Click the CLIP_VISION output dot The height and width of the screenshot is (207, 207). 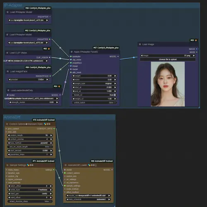click(x=50, y=58)
